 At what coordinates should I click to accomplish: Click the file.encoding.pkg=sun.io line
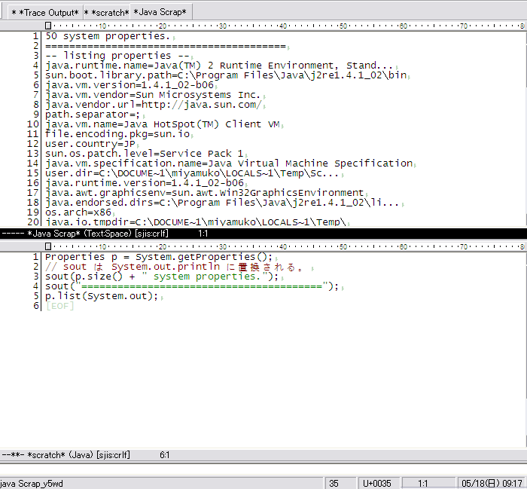pos(117,134)
